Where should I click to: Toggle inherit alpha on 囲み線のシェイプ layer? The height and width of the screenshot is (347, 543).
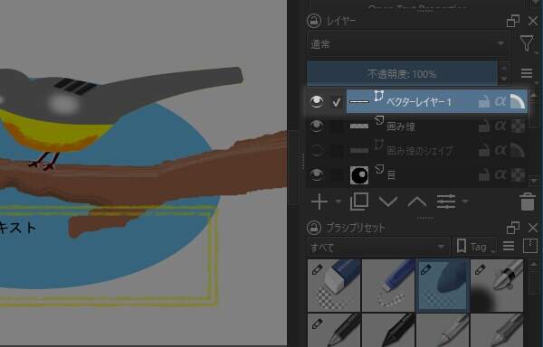[518, 151]
